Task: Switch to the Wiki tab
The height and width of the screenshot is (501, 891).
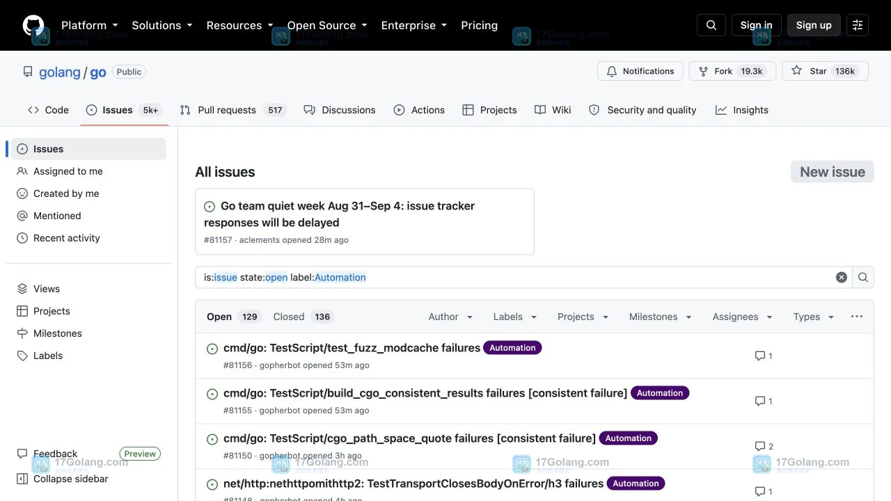Action: (553, 110)
